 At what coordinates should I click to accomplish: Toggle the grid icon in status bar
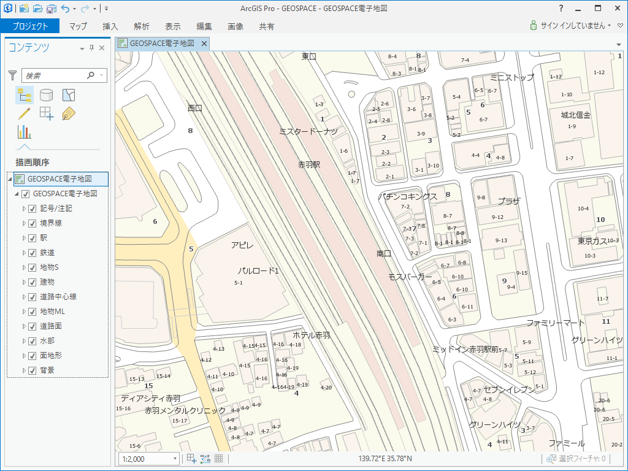[x=219, y=459]
